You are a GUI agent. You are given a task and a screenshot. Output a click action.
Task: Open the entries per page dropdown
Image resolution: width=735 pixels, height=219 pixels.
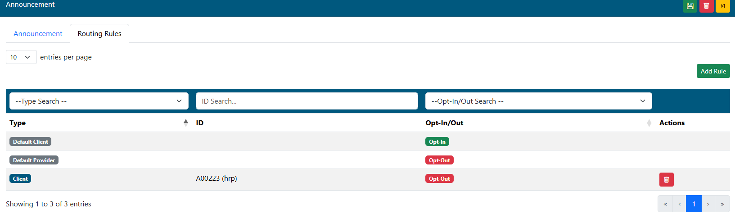pyautogui.click(x=21, y=57)
